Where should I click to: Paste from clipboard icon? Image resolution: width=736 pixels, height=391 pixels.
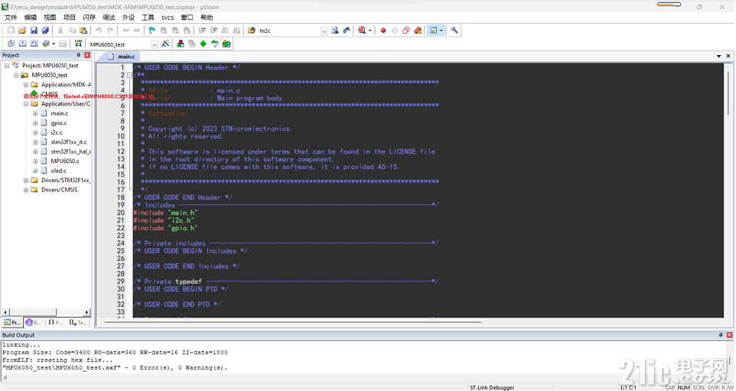[x=83, y=31]
